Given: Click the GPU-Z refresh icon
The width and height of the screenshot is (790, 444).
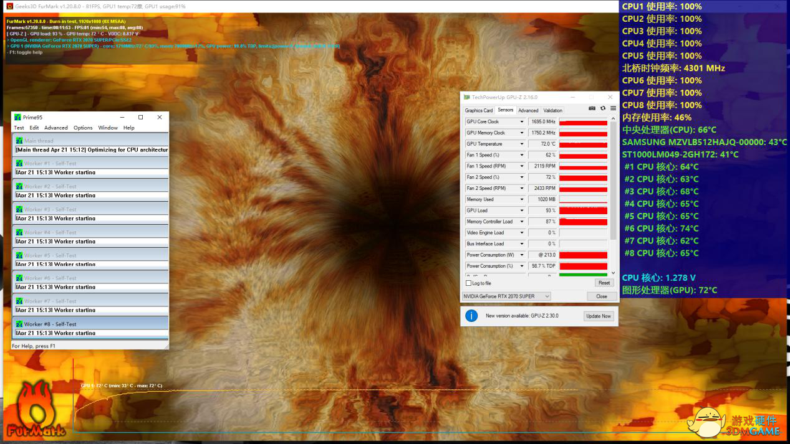Looking at the screenshot, I should point(603,109).
